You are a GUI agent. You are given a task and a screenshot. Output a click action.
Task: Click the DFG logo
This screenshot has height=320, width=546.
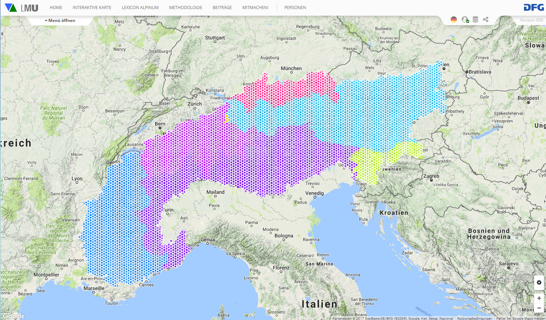click(533, 8)
